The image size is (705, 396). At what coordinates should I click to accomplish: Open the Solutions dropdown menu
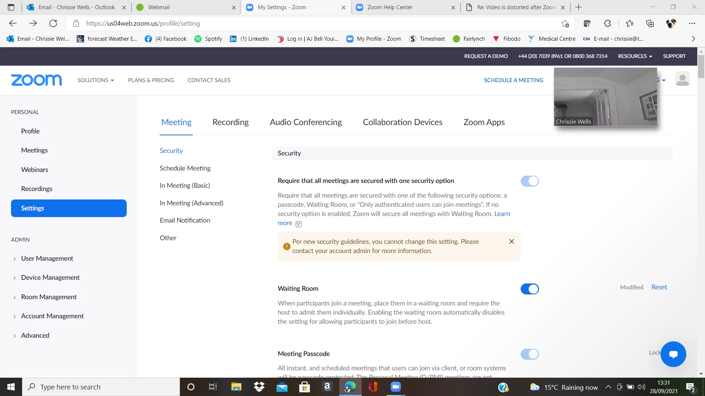pyautogui.click(x=95, y=80)
